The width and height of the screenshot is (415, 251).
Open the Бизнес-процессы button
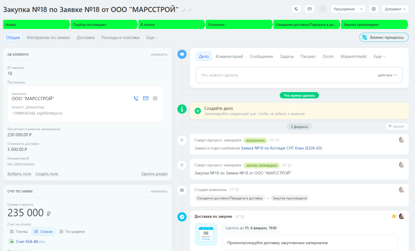[384, 37]
